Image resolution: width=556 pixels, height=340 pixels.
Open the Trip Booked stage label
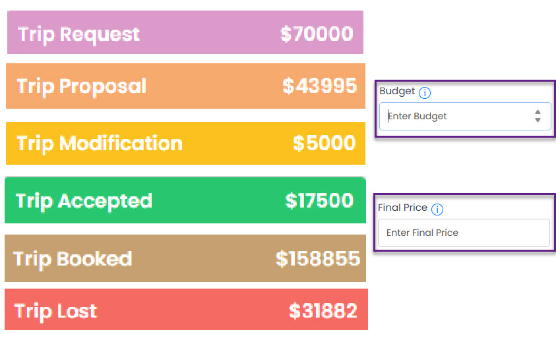(x=73, y=258)
